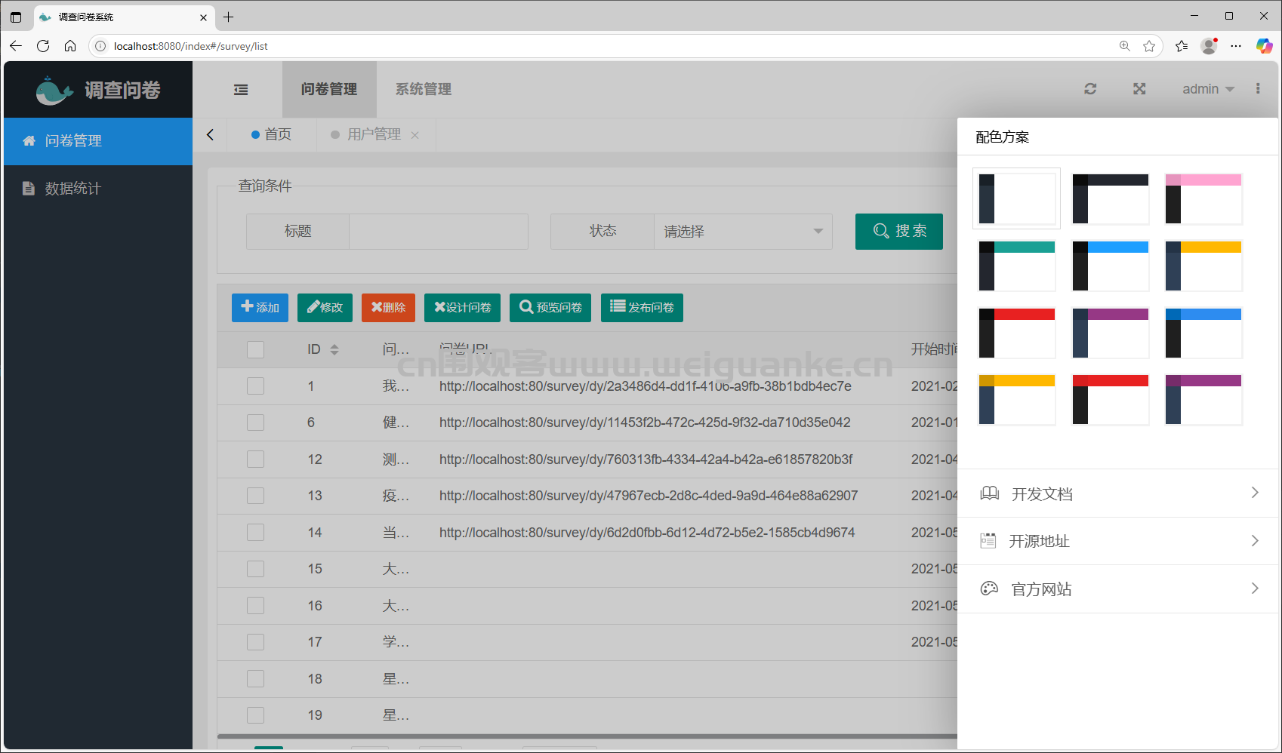Image resolution: width=1282 pixels, height=753 pixels.
Task: Expand the admin user dropdown
Action: tap(1208, 89)
